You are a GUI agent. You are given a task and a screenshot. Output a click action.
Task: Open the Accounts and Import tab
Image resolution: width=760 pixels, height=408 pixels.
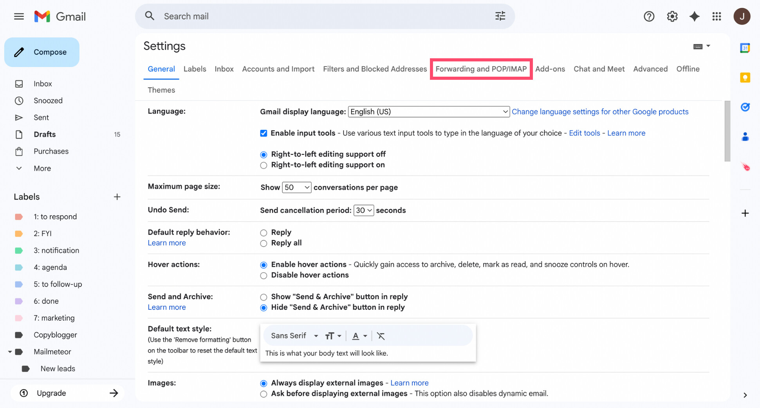[278, 69]
